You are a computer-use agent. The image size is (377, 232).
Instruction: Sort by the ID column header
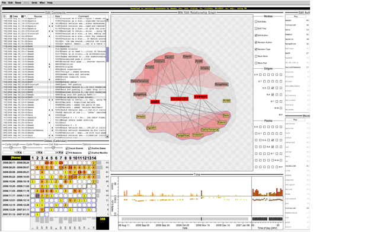[x=5, y=17]
